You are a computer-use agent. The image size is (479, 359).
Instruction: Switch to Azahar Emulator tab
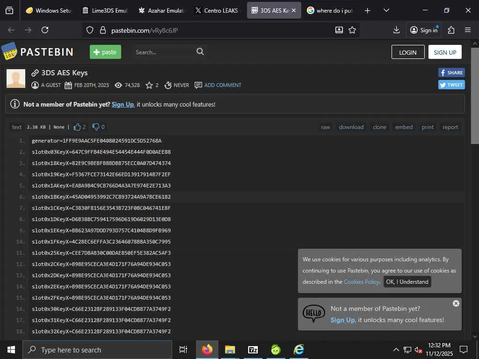[161, 11]
